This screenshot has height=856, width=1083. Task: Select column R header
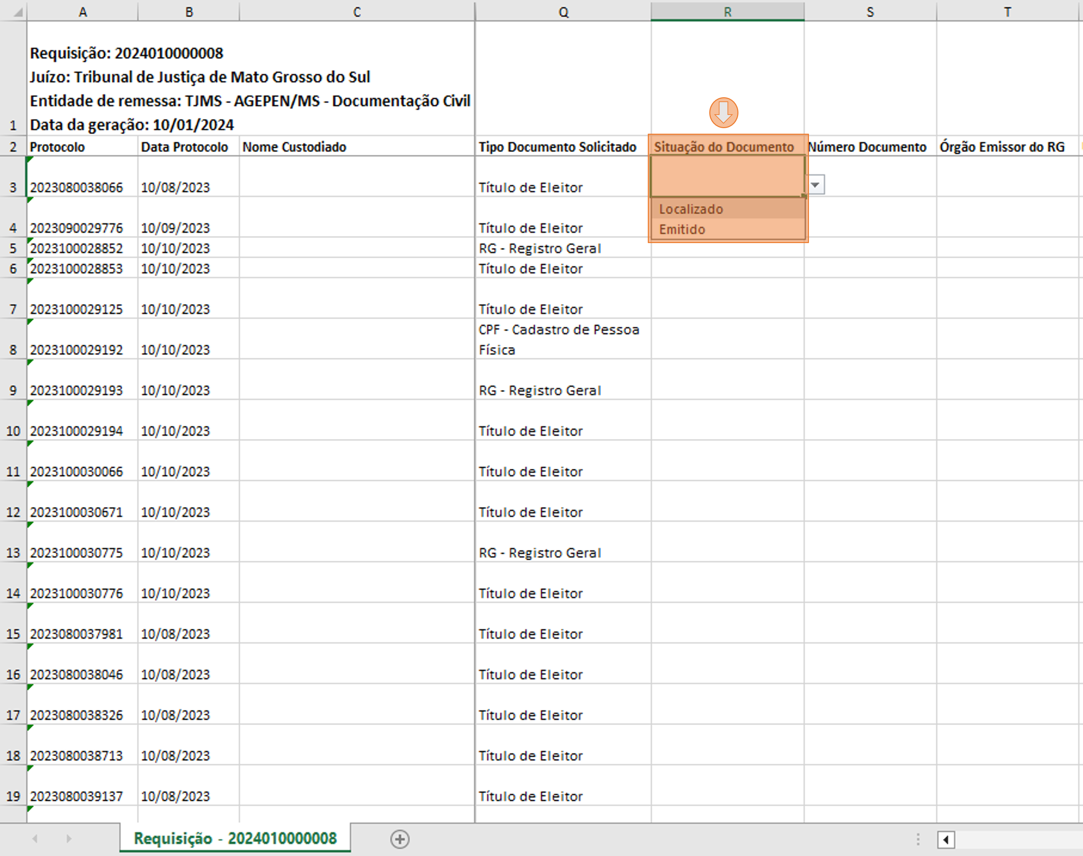[x=728, y=11]
